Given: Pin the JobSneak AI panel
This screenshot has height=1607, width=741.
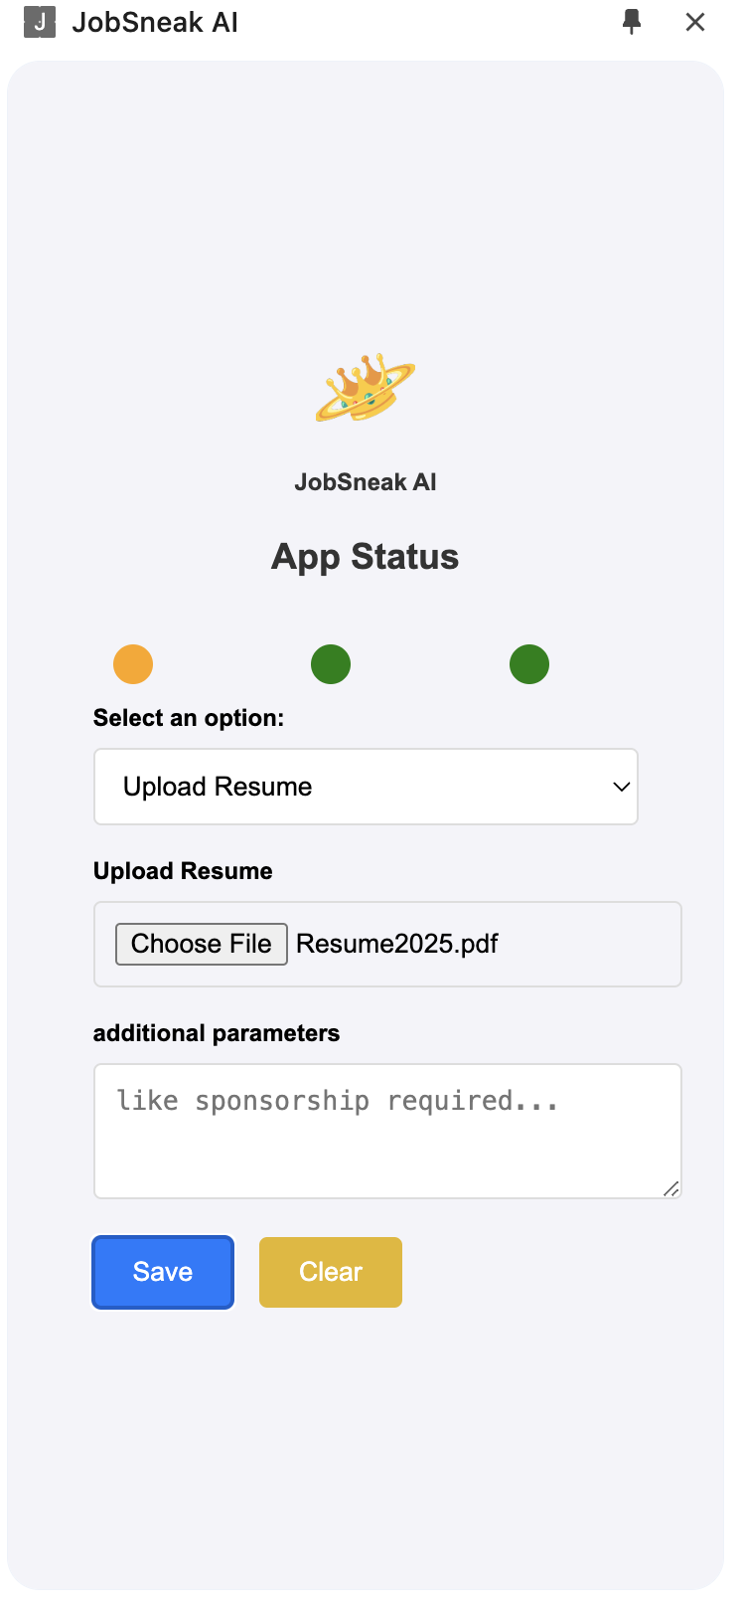Looking at the screenshot, I should pyautogui.click(x=632, y=22).
